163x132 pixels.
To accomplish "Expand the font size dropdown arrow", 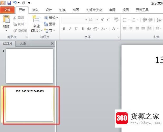I will coord(97,20).
